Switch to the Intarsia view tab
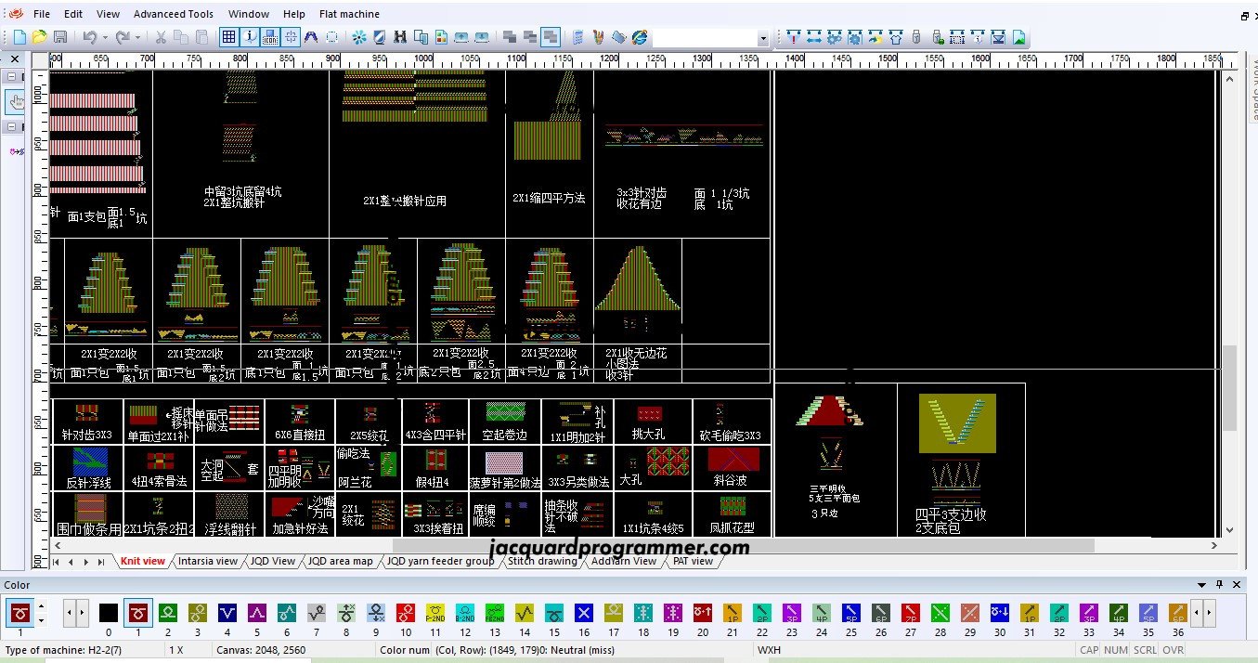Image resolution: width=1258 pixels, height=663 pixels. tap(207, 561)
